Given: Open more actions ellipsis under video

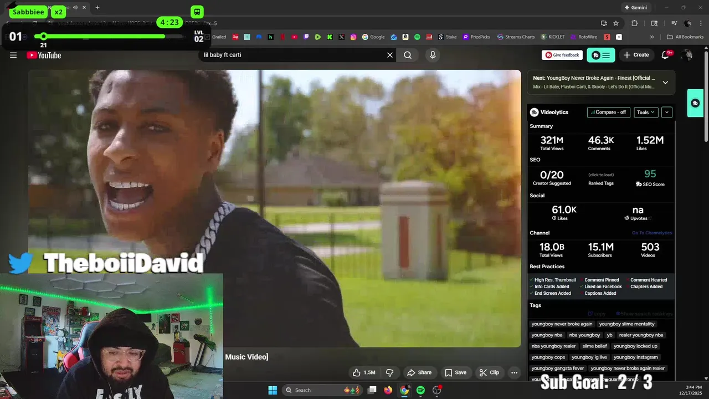Looking at the screenshot, I should click(515, 372).
